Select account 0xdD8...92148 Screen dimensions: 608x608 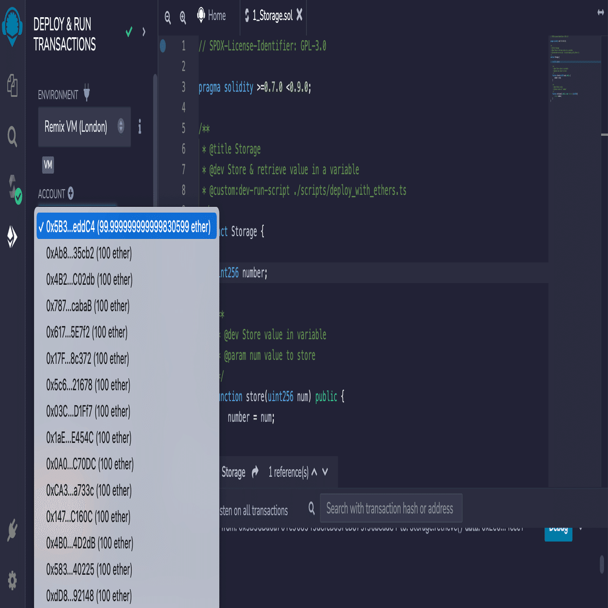click(x=127, y=596)
